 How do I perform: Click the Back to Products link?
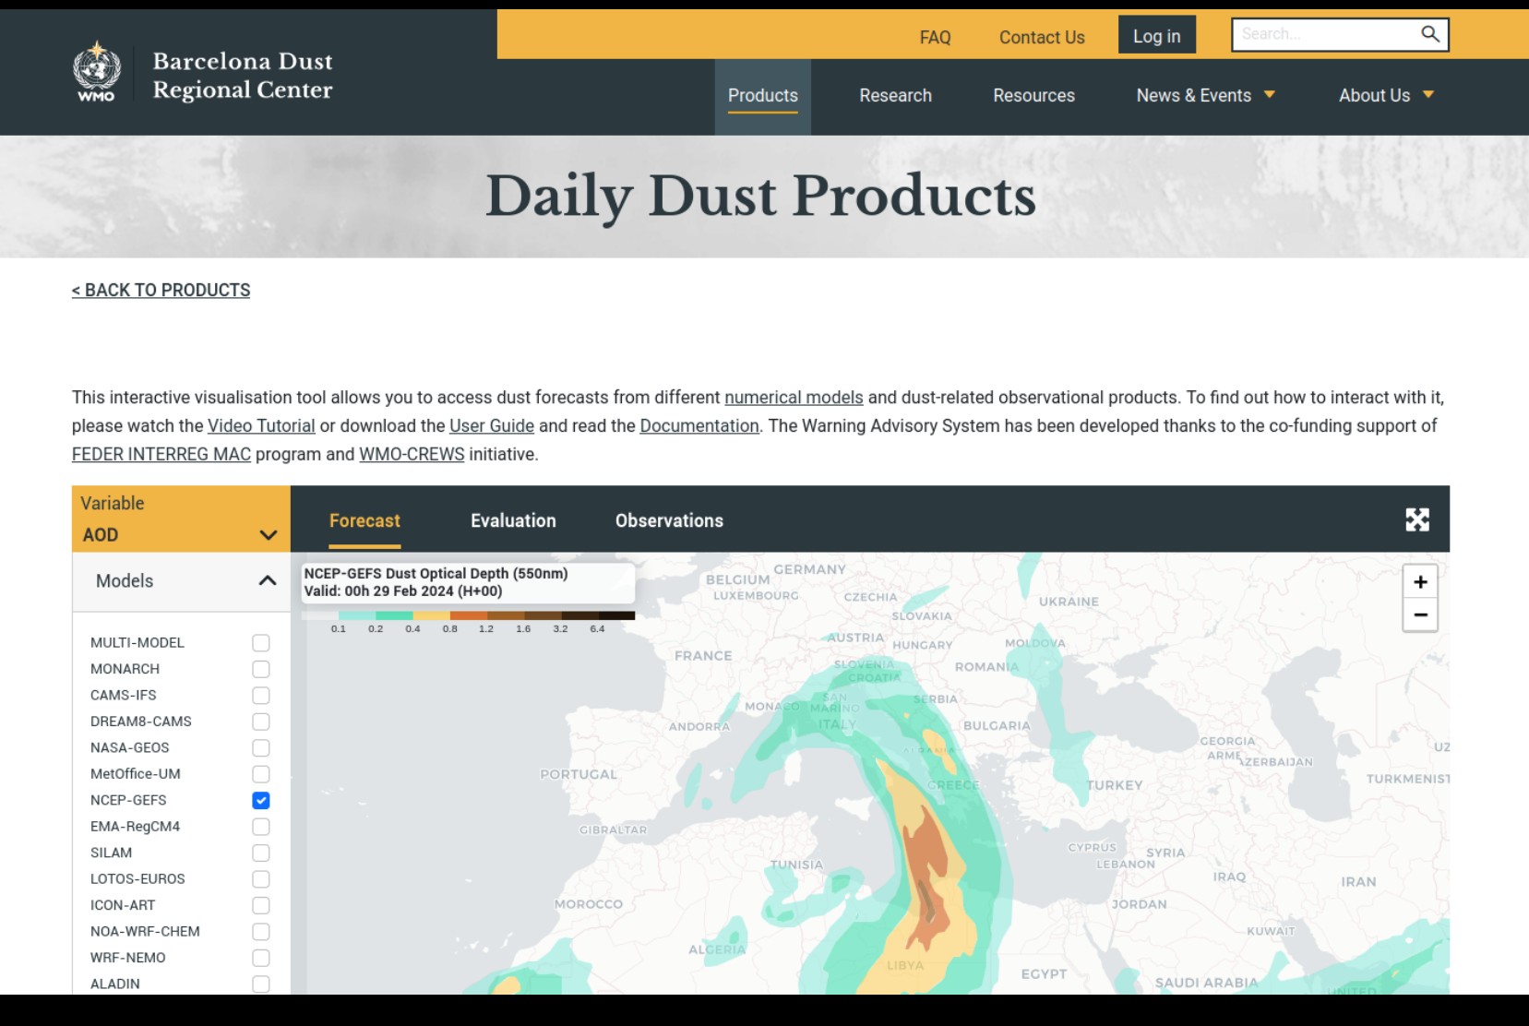coord(161,291)
